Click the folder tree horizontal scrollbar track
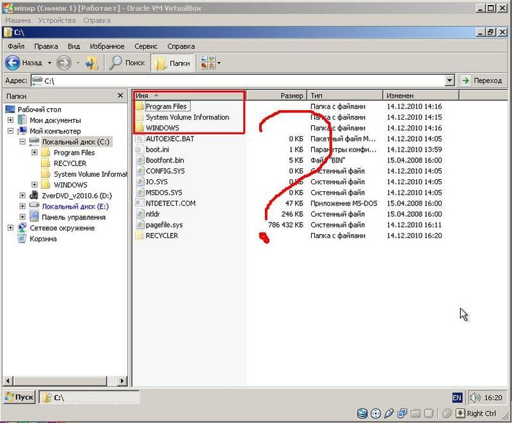The image size is (512, 423). click(x=60, y=381)
